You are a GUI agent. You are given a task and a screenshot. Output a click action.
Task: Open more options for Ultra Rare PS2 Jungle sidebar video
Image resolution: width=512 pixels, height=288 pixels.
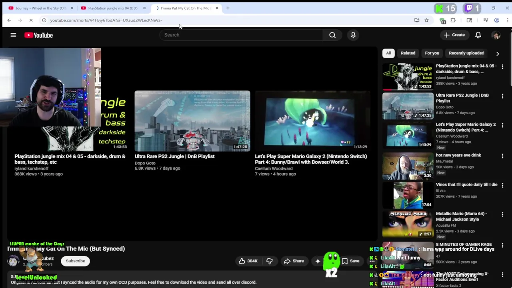(502, 96)
